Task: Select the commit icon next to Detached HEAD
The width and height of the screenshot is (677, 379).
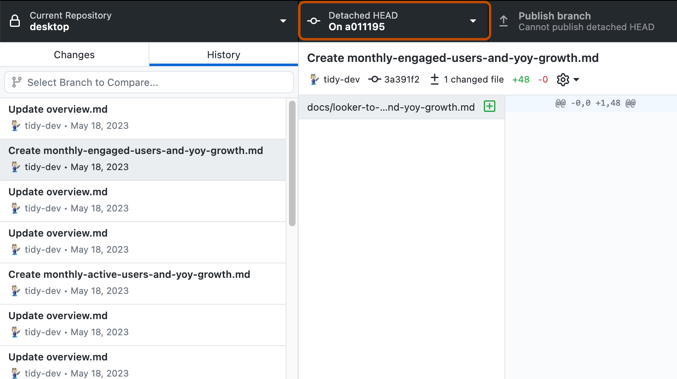Action: point(314,20)
